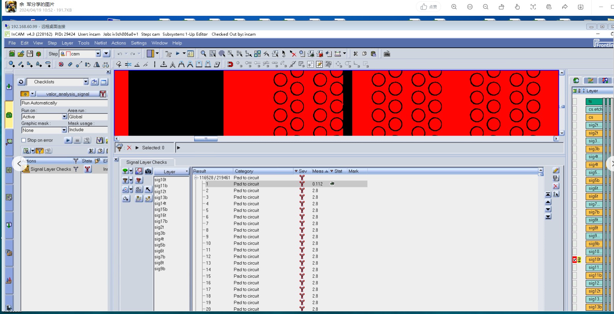The height and width of the screenshot is (314, 614).
Task: Switch to the Signal Layer Checks tab
Action: coord(147,162)
